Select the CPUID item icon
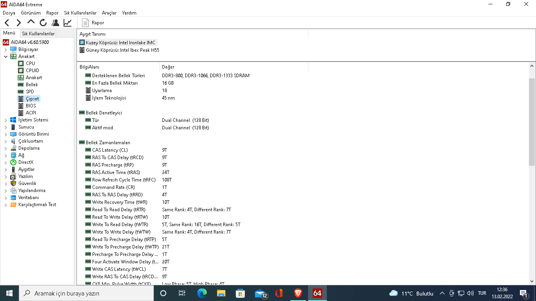536x301 pixels. [x=21, y=71]
